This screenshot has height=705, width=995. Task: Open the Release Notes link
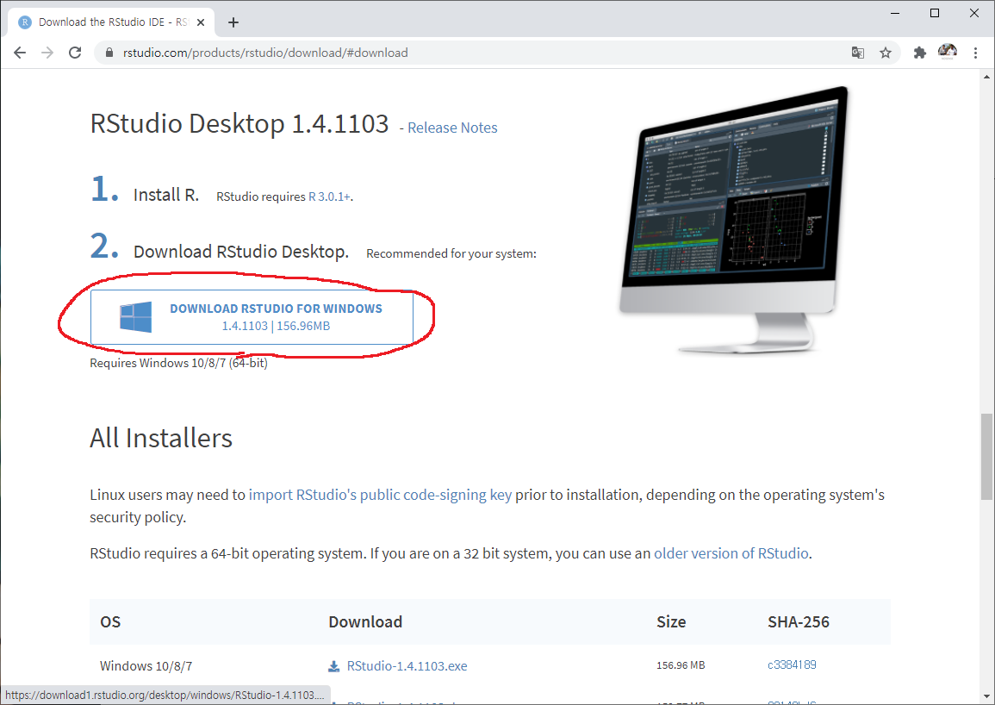click(x=452, y=128)
